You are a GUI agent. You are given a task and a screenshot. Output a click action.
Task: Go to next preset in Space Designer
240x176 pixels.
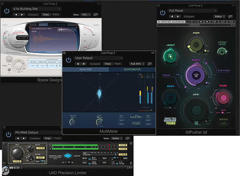[22, 15]
